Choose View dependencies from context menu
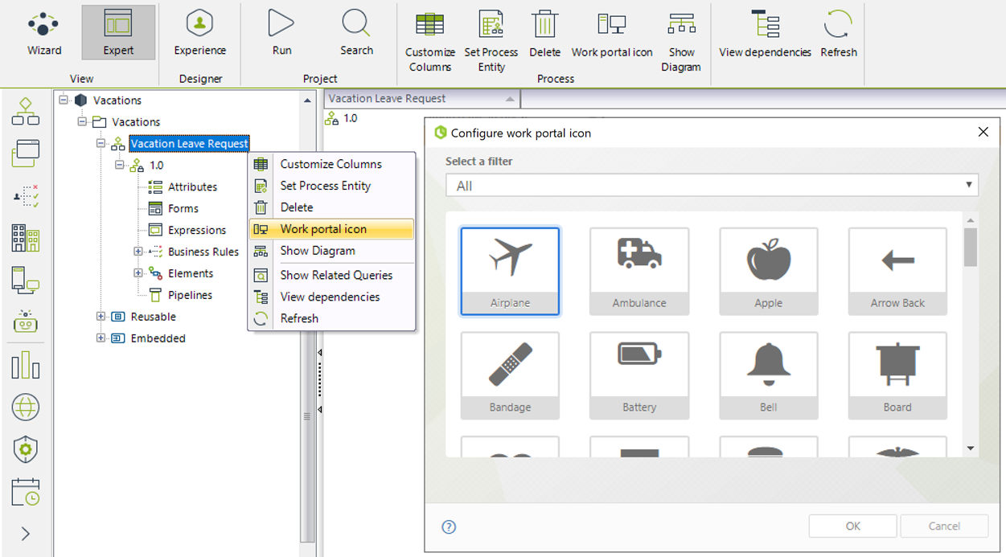The height and width of the screenshot is (557, 1006). (x=331, y=297)
